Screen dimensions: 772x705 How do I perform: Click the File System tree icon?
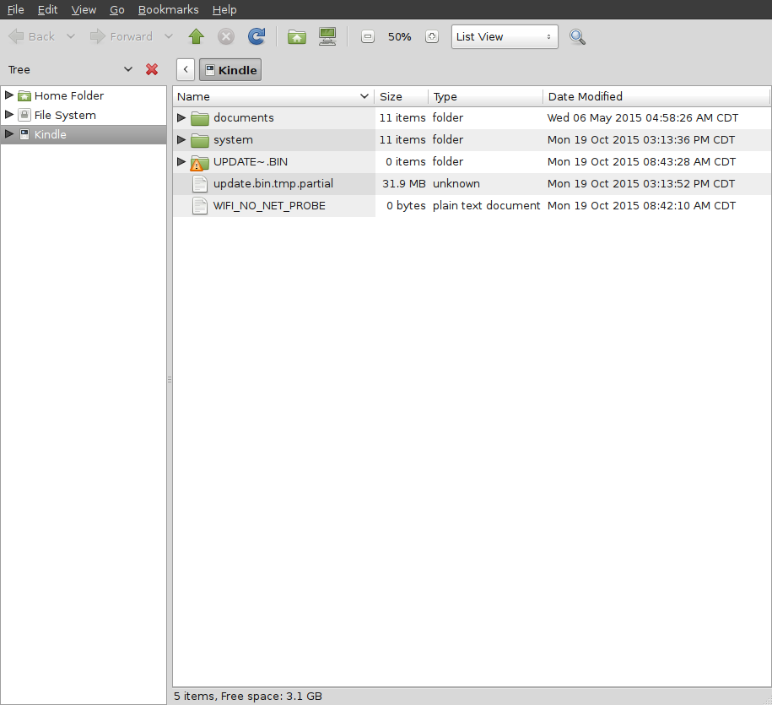(24, 115)
